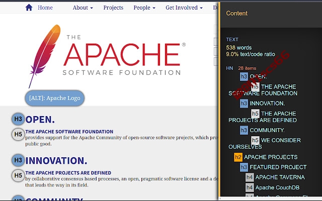The height and width of the screenshot is (201, 322).
Task: Open the Content panel header
Action: 237,14
